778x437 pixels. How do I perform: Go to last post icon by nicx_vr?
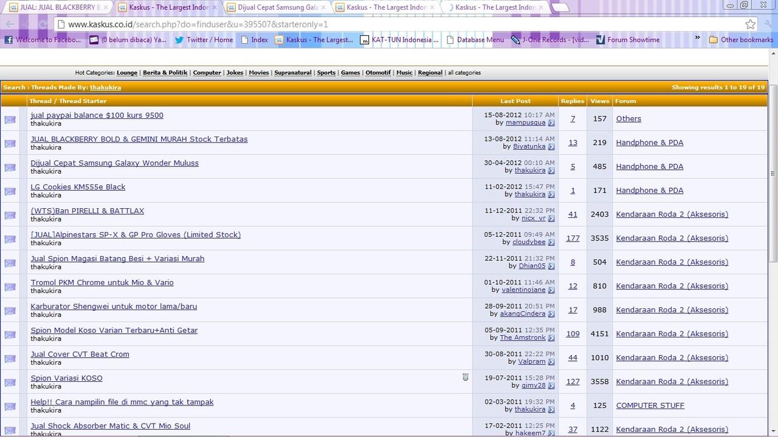[551, 218]
